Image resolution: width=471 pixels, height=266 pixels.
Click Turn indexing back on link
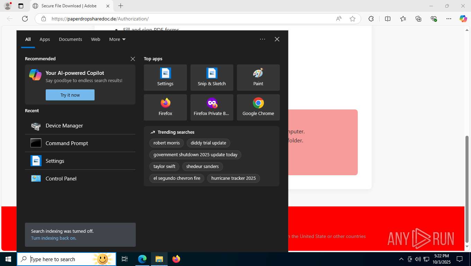point(54,238)
